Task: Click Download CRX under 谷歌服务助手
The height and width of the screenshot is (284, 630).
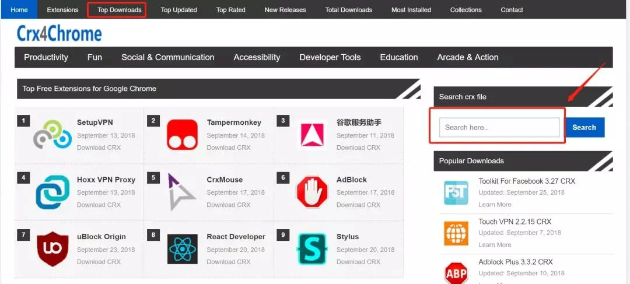Action: (358, 148)
